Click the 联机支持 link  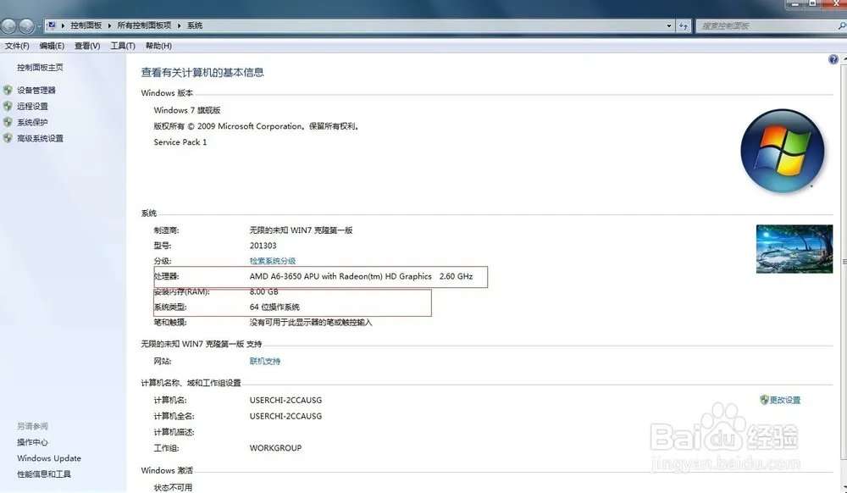[x=263, y=360]
